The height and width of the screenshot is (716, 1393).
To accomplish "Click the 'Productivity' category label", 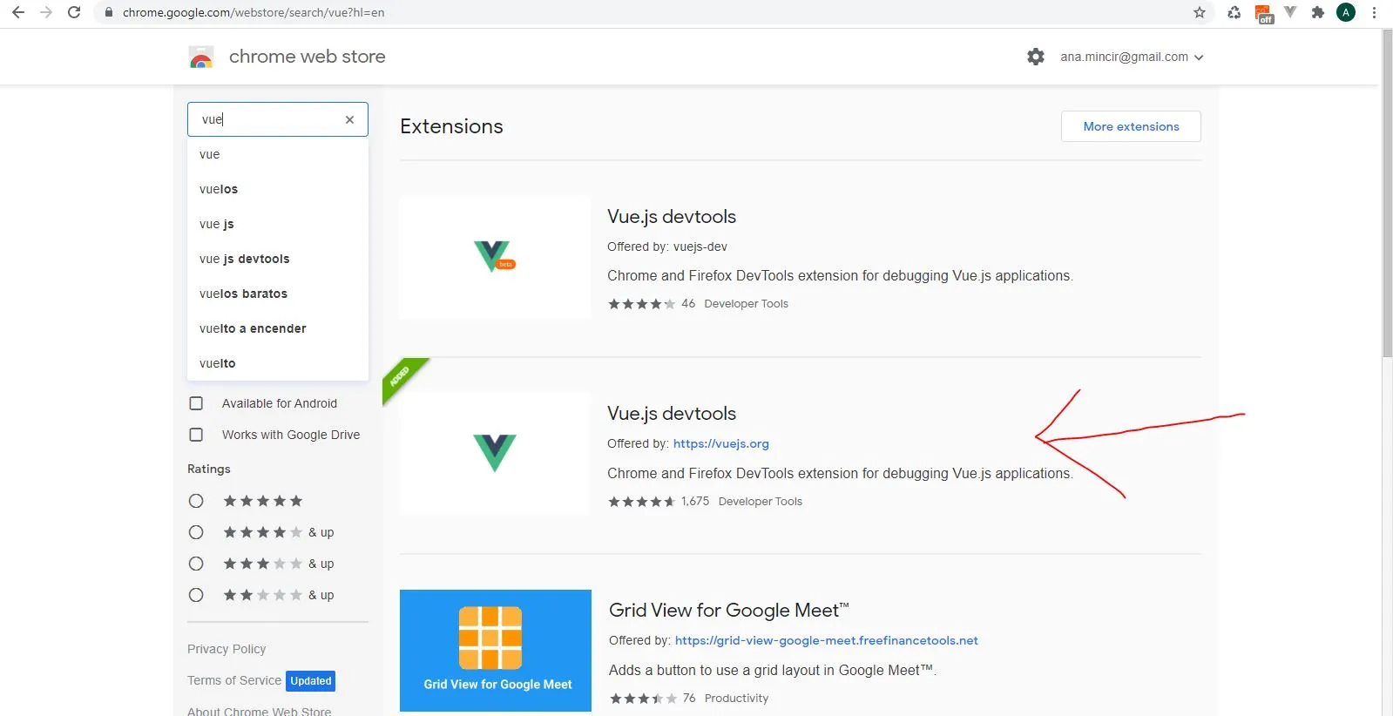I will point(736,698).
